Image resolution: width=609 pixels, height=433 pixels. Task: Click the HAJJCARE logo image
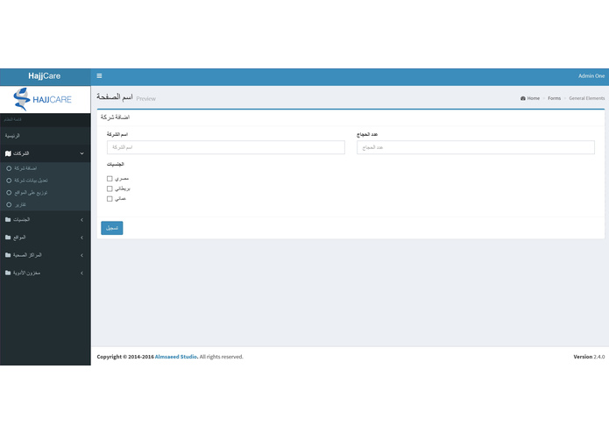coord(42,99)
